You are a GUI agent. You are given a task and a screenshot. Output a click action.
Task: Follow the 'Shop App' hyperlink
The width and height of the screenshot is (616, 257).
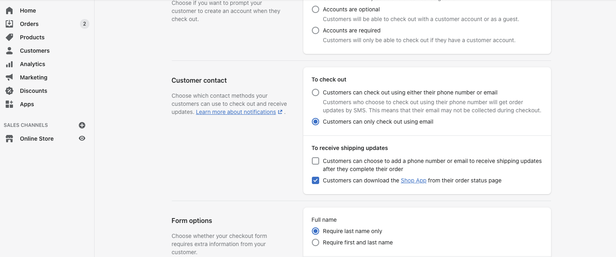point(413,180)
